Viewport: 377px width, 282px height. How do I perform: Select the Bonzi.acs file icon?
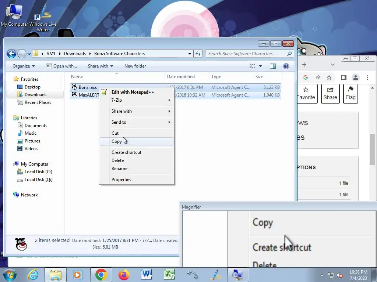point(74,87)
